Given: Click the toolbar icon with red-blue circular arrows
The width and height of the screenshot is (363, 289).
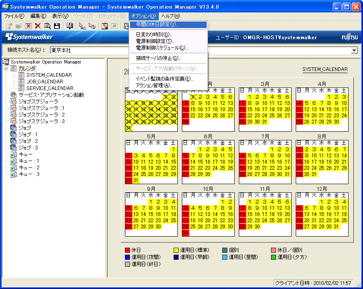Looking at the screenshot, I should [x=92, y=26].
